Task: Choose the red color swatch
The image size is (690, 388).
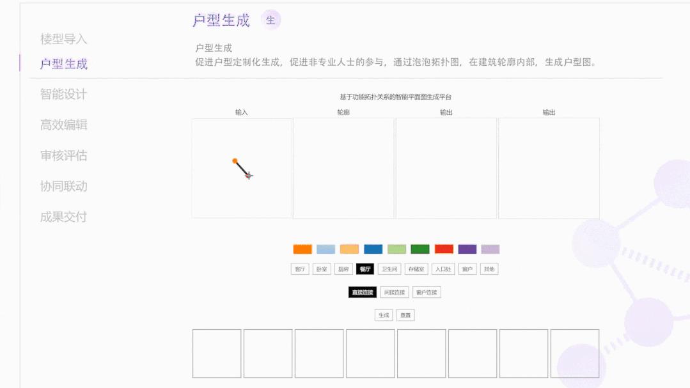Action: 444,249
